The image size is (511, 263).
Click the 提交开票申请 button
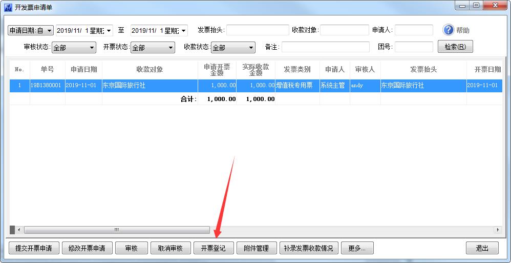click(x=34, y=248)
